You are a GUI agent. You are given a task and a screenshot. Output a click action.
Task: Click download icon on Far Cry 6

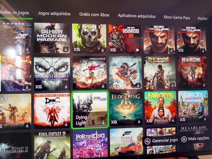point(173,120)
